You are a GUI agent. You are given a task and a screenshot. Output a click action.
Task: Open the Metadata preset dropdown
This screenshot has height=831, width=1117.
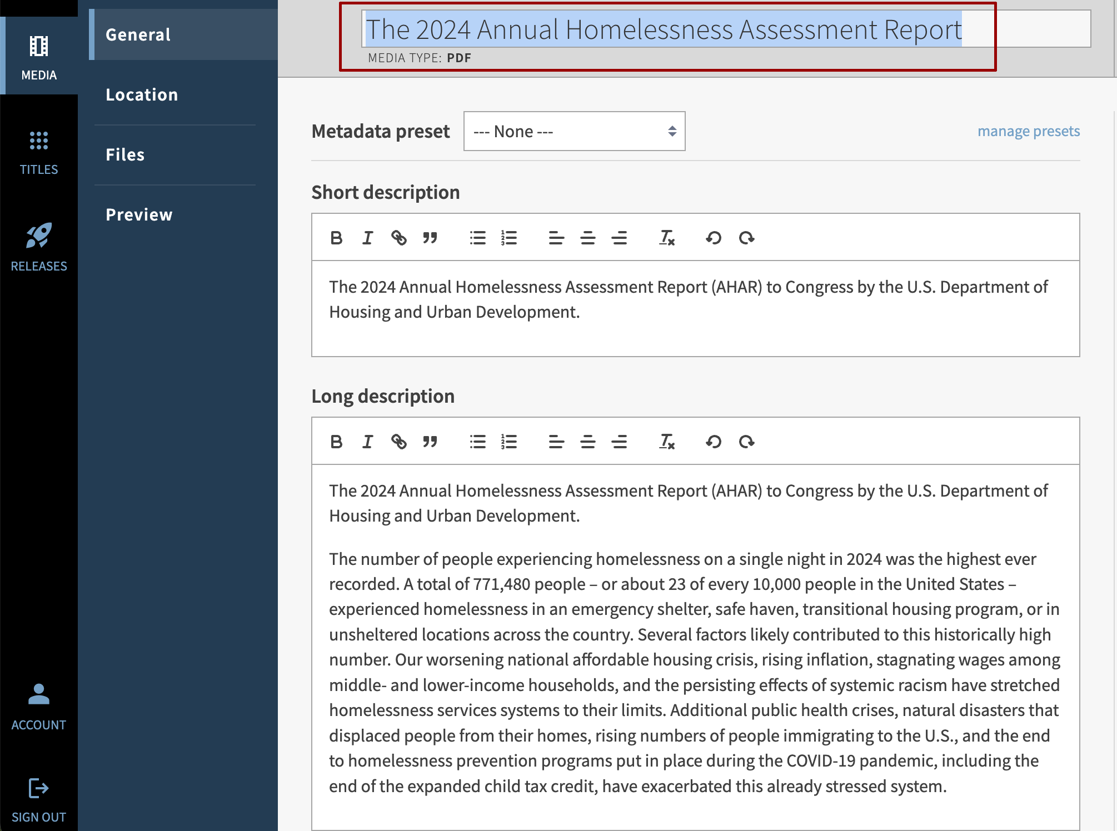point(575,131)
